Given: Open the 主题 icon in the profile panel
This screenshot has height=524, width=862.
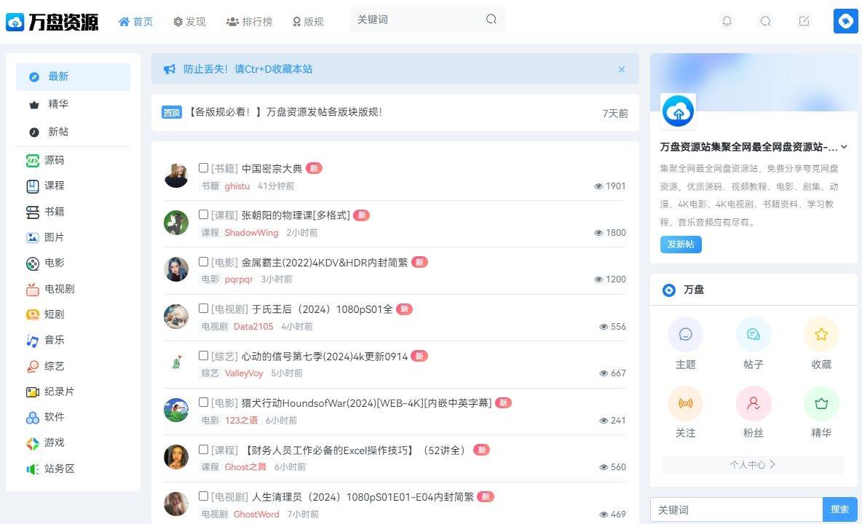Looking at the screenshot, I should tap(685, 334).
